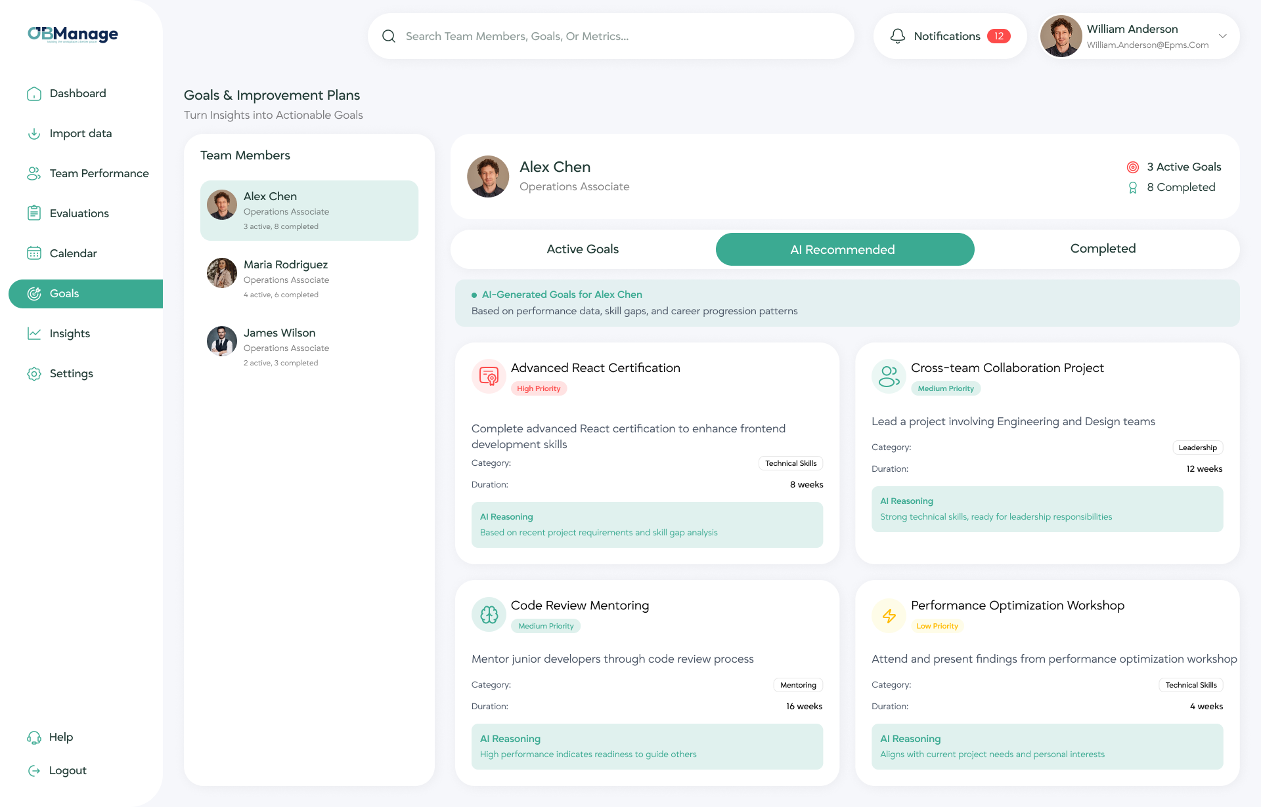Click the notifications bell icon
Screen dimensions: 1261x807
pos(897,36)
